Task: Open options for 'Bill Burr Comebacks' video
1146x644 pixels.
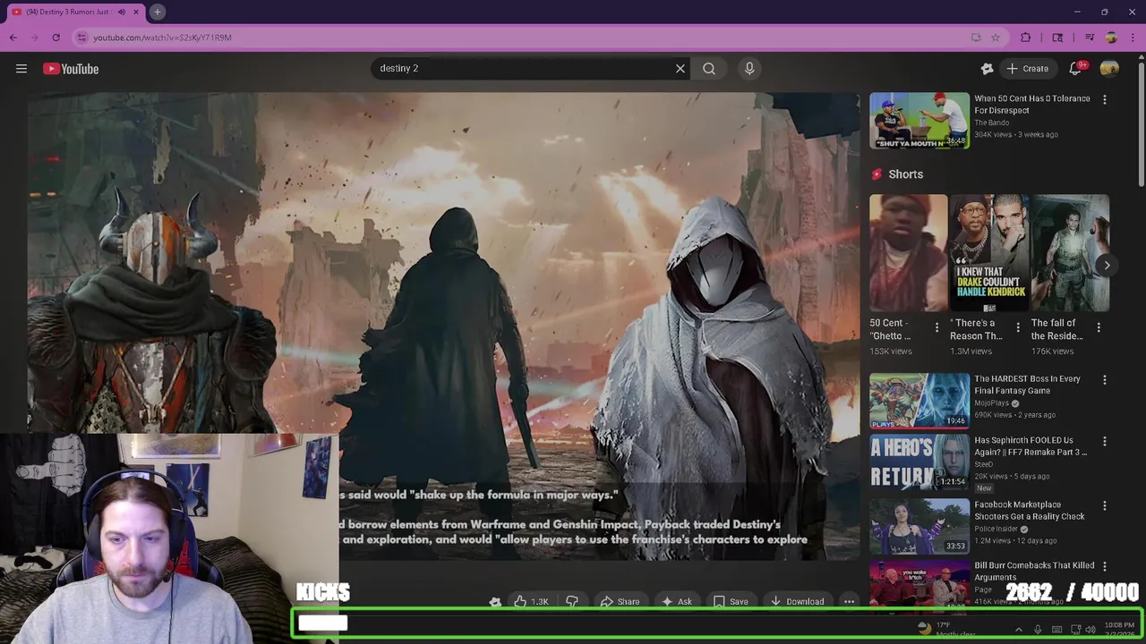Action: pos(1104,566)
